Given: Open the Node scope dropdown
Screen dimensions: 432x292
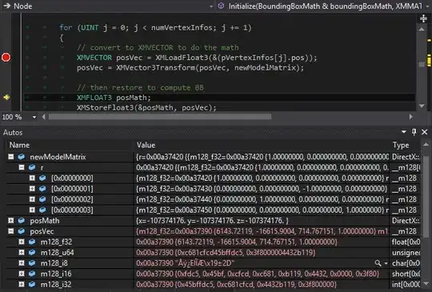Looking at the screenshot, I should 211,6.
